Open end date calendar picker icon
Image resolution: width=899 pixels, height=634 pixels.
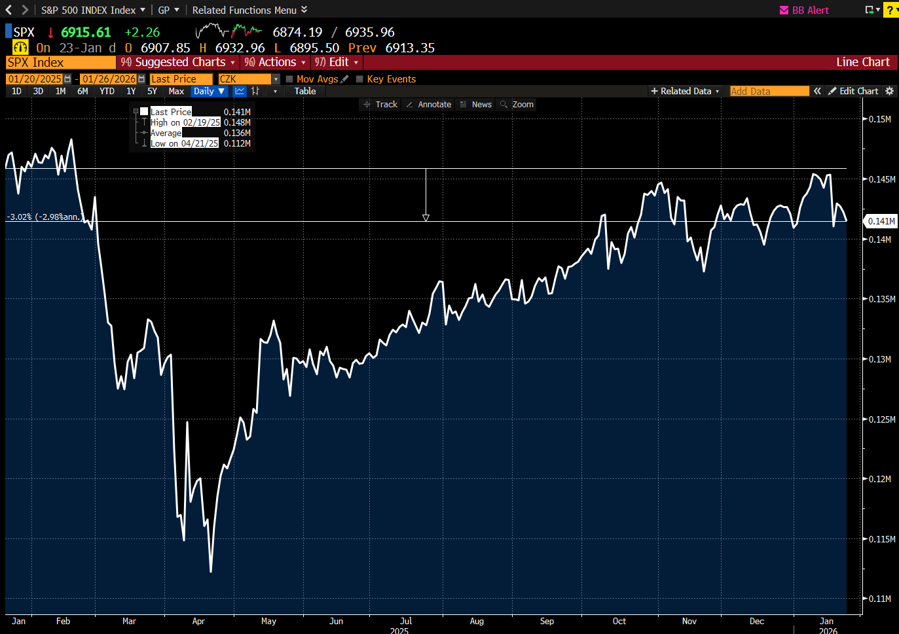[141, 79]
